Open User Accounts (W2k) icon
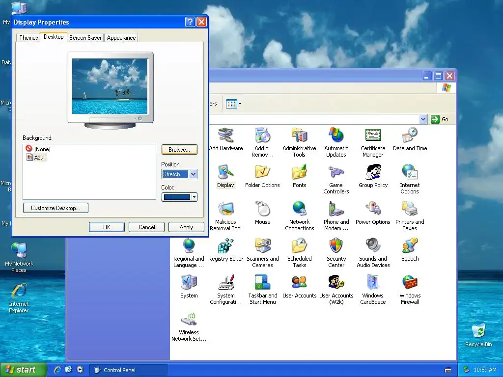Viewport: 503px width, 377px height. pyautogui.click(x=336, y=290)
